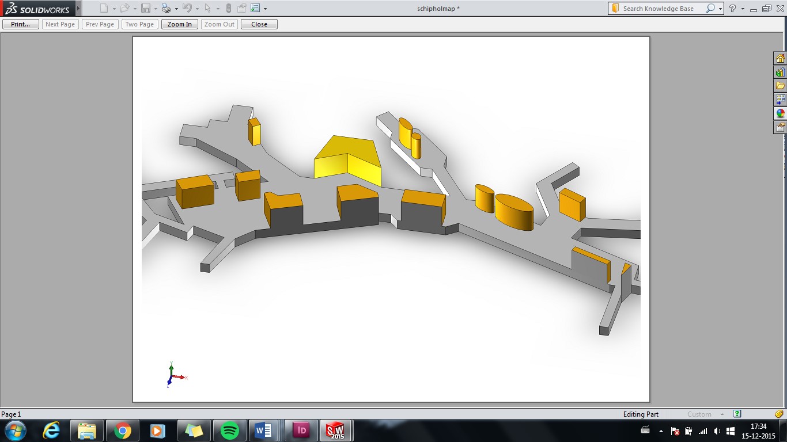Open the search type dropdown arrow
Screen dimensions: 787x442
(720, 9)
